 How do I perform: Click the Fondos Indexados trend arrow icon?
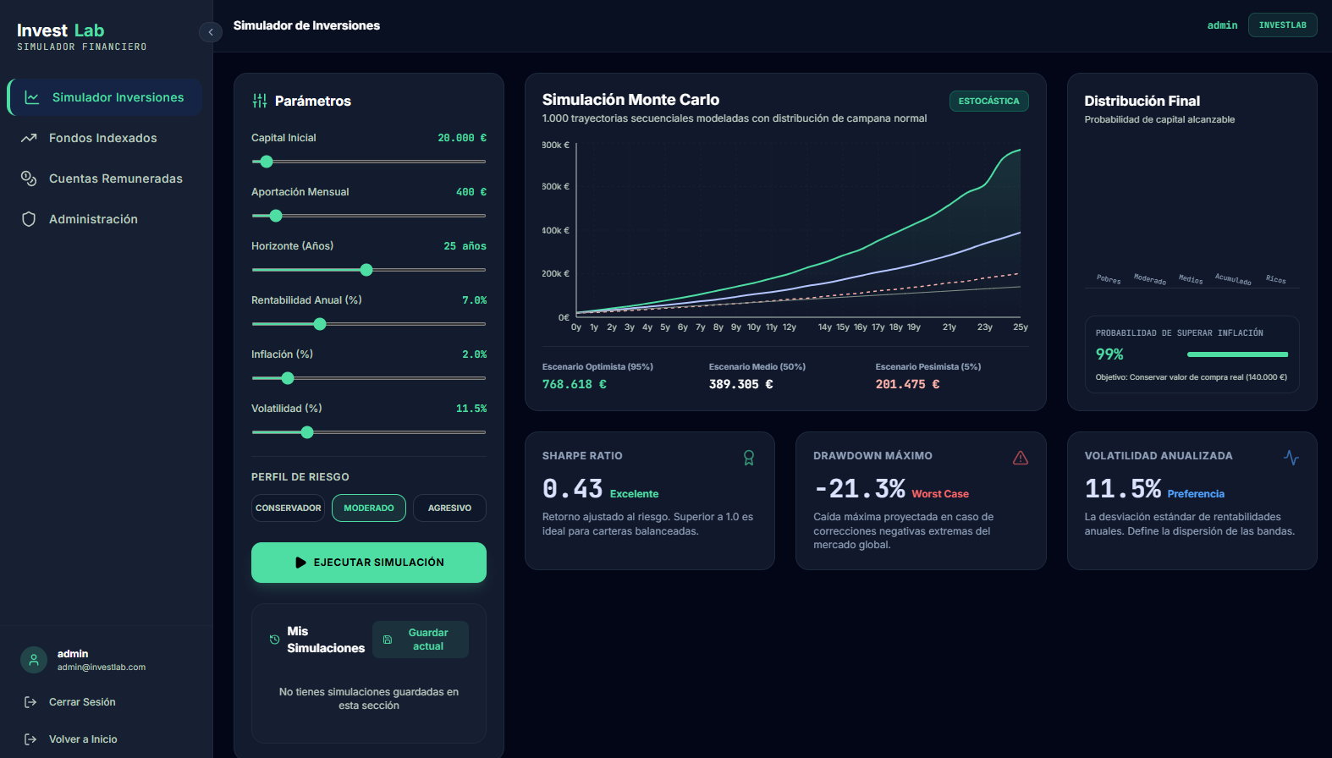pyautogui.click(x=29, y=138)
